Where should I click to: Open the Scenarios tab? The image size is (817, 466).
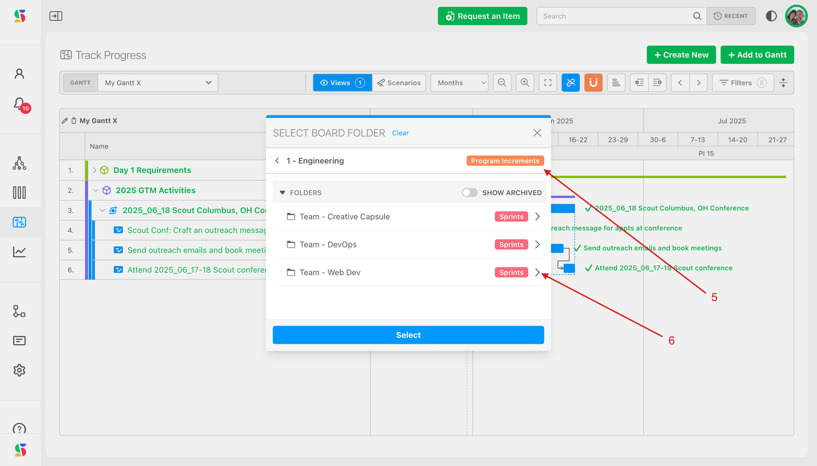(x=399, y=83)
